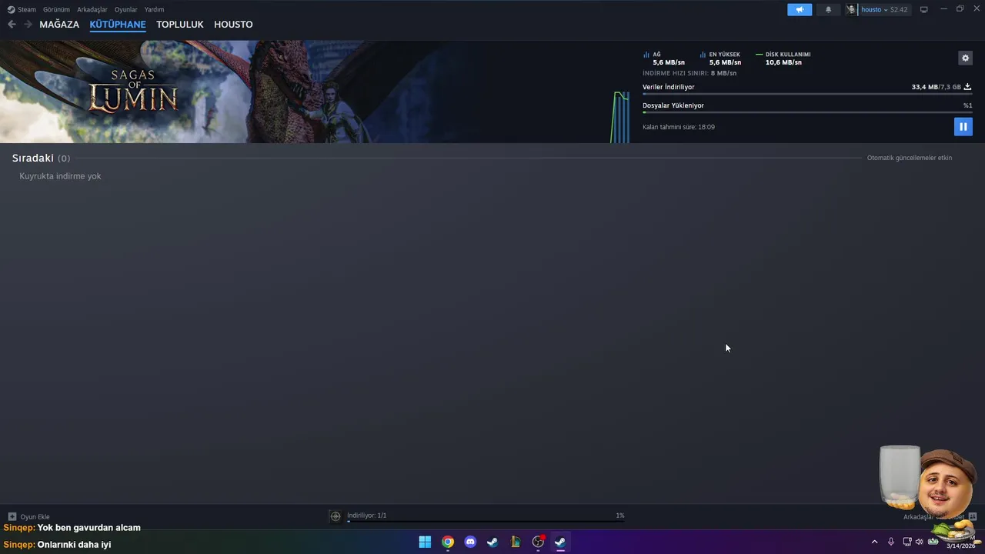Open the friends chat icon
The width and height of the screenshot is (985, 554).
click(973, 516)
